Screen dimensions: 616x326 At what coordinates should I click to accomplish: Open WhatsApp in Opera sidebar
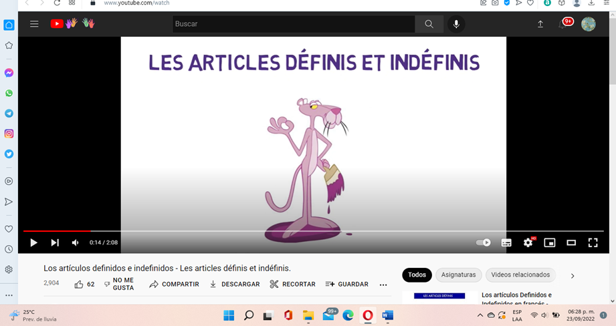(x=9, y=94)
